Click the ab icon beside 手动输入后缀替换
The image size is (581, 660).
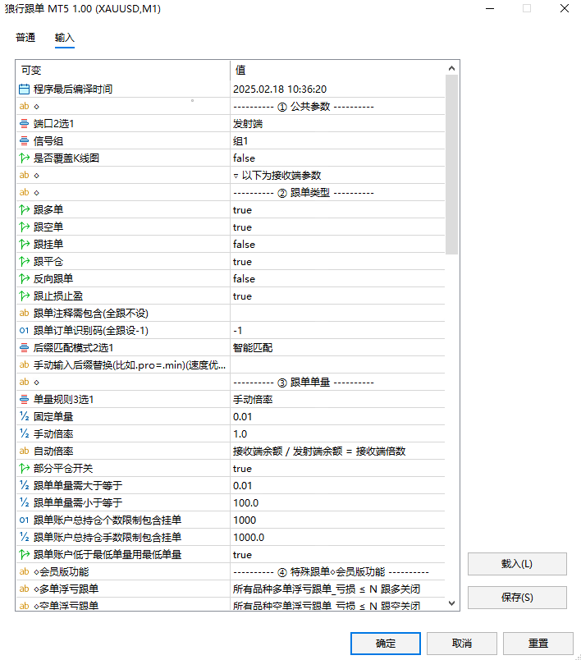[x=25, y=365]
